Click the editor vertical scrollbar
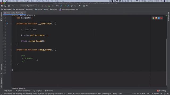The height and width of the screenshot is (95, 170). pyautogui.click(x=166, y=62)
